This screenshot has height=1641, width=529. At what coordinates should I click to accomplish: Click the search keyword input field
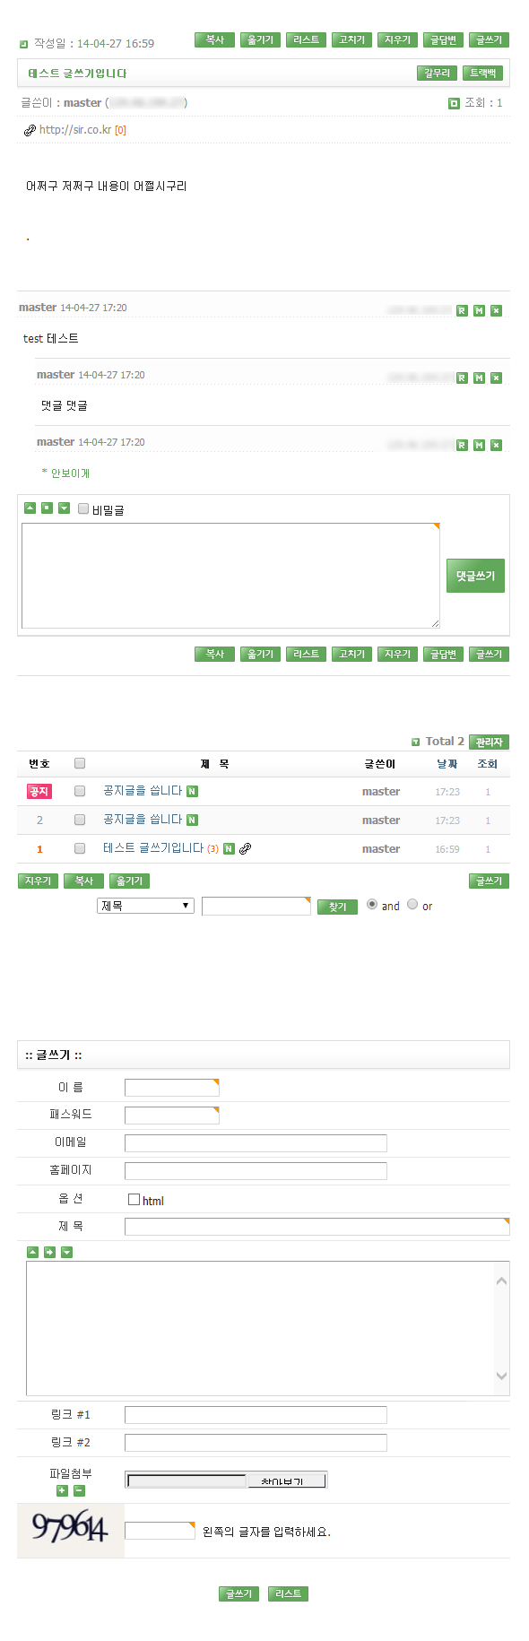256,906
